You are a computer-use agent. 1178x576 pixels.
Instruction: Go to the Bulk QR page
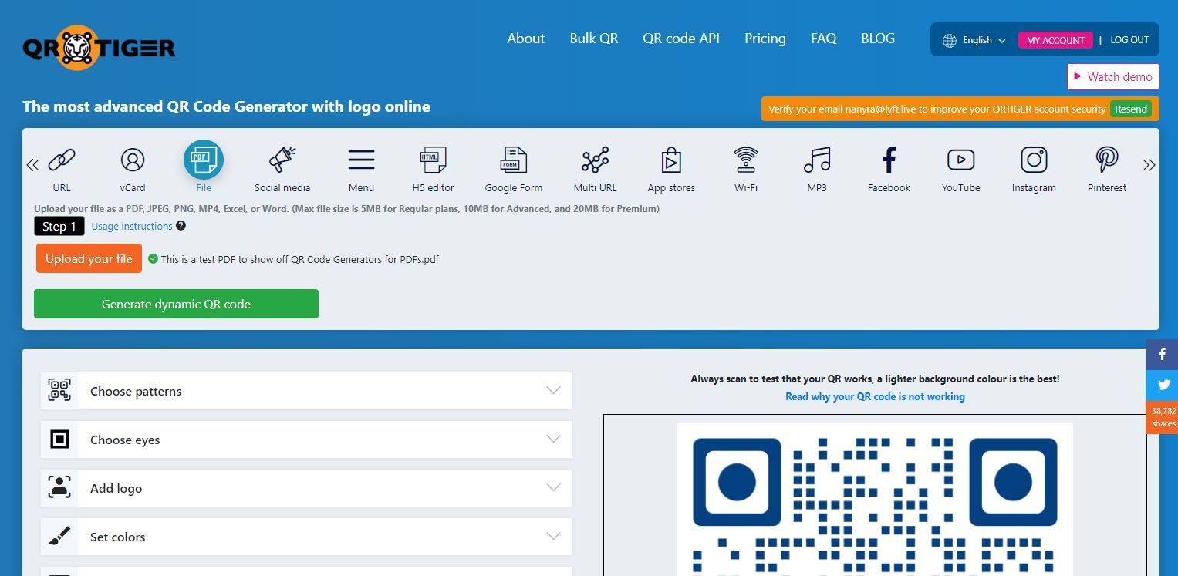coord(594,39)
